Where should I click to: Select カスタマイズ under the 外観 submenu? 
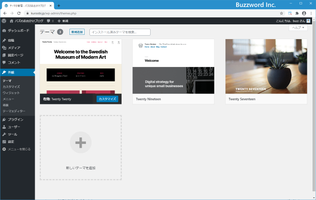[x=11, y=87]
